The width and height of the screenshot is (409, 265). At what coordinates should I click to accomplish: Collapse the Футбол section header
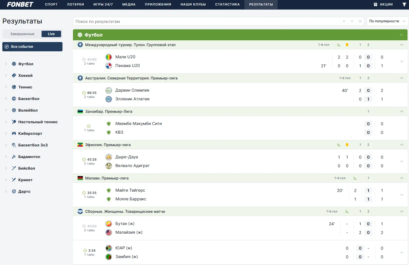point(401,35)
